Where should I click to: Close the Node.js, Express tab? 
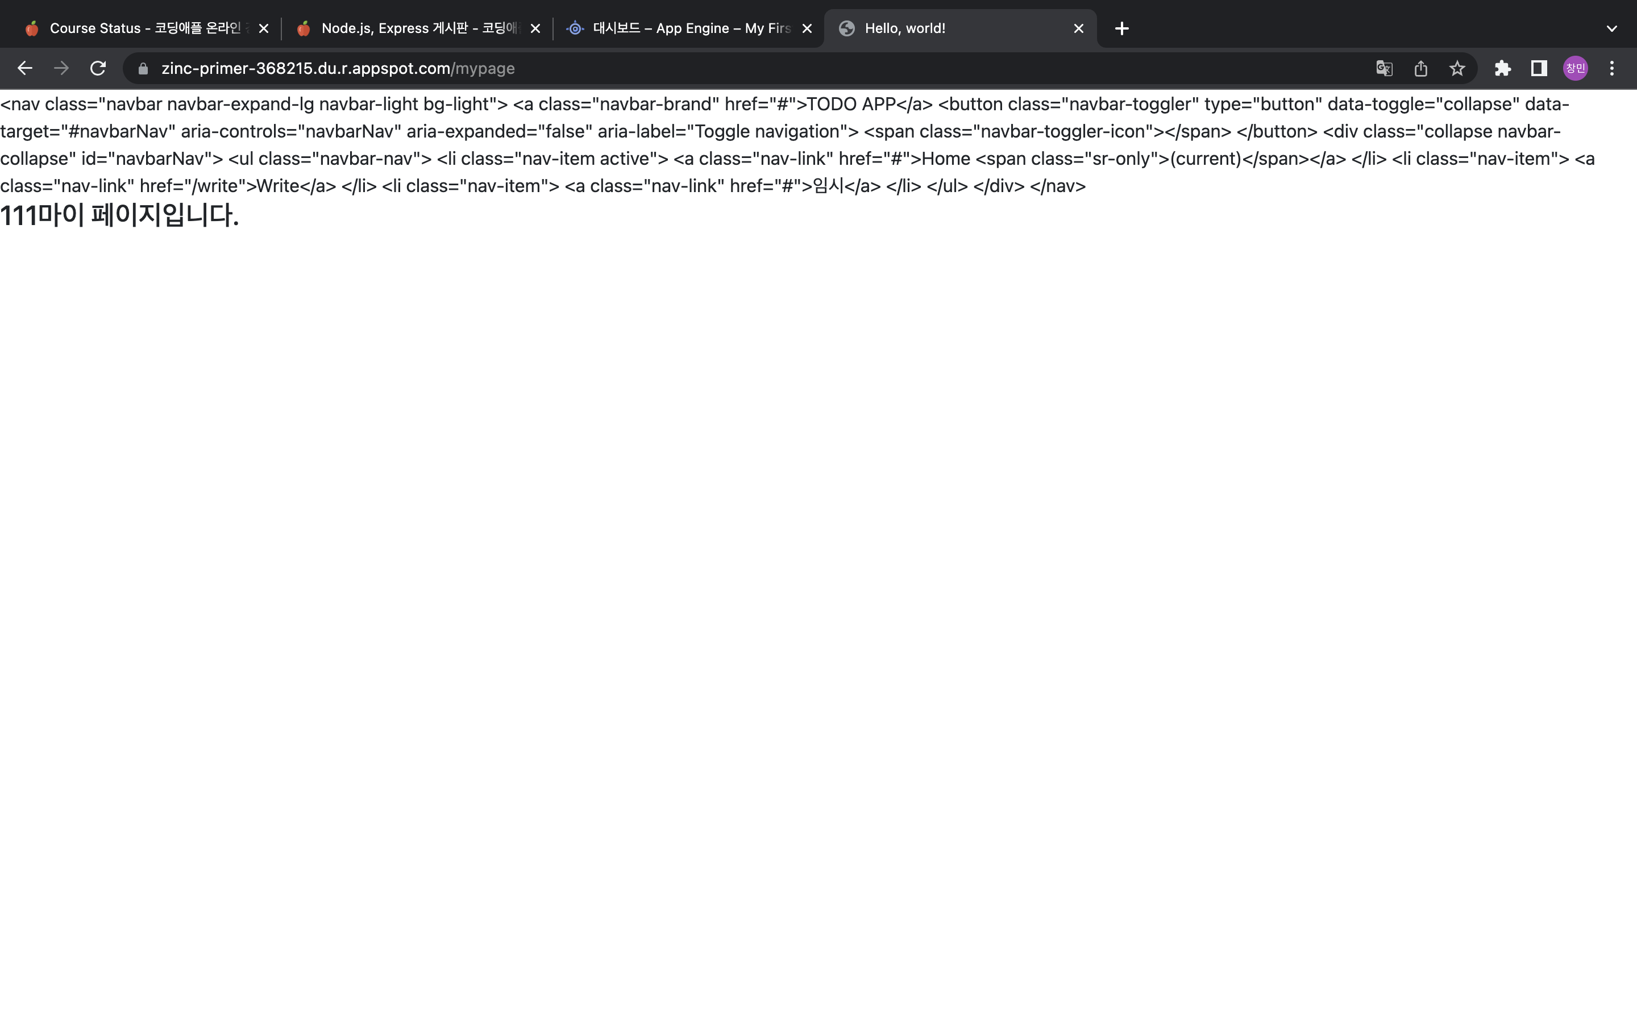(535, 28)
